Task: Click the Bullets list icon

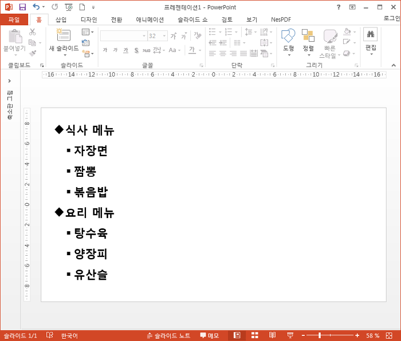Action: (213, 32)
